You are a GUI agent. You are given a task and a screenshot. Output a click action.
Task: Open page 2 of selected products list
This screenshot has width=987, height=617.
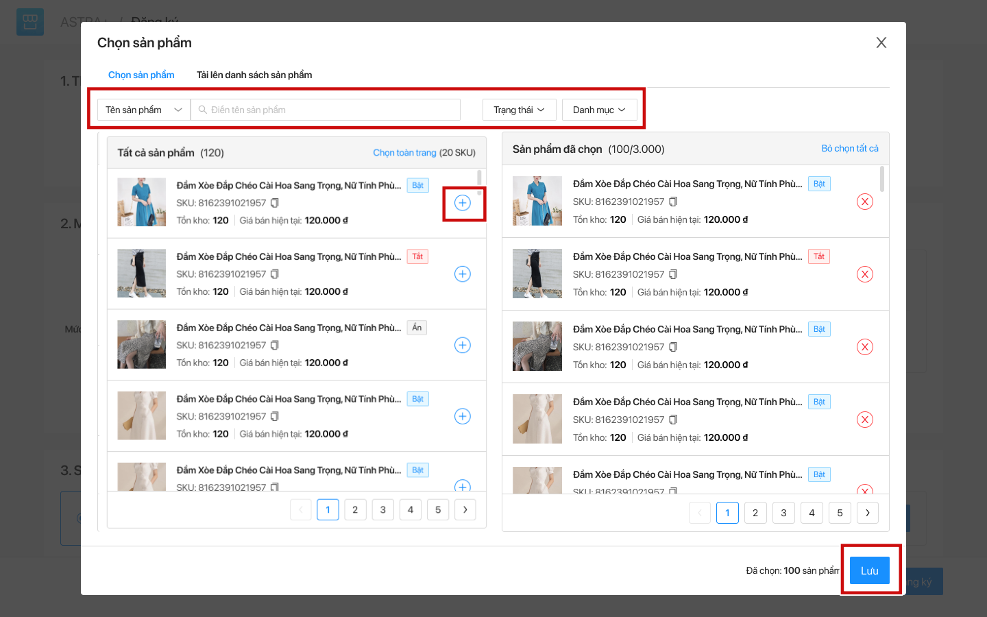click(755, 513)
